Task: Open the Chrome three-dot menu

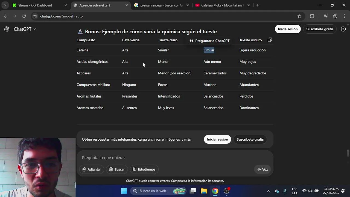Action: pos(344,16)
